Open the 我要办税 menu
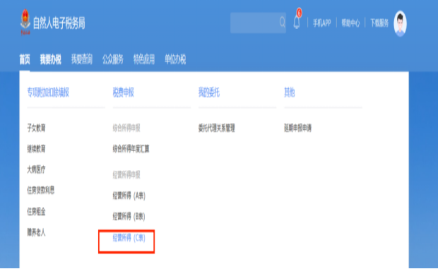 tap(51, 59)
